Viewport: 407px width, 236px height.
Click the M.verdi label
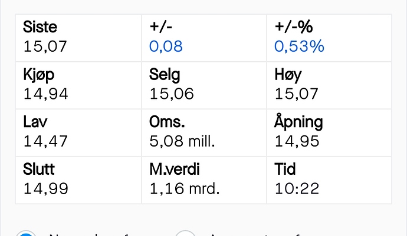pyautogui.click(x=175, y=169)
